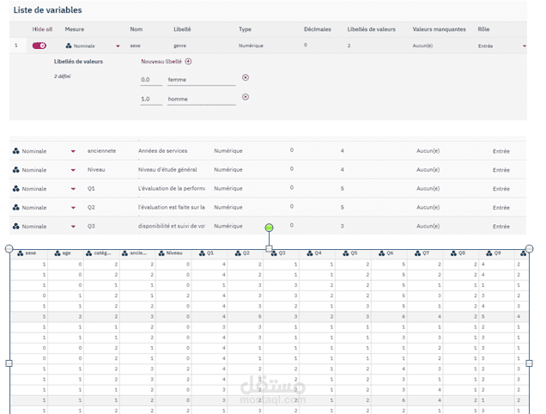The image size is (546, 414).
Task: Open the measure dropdown arrow for Q1 row
Action: [x=73, y=189]
